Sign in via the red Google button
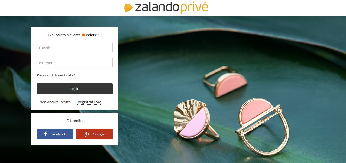This screenshot has height=163, width=346. click(x=94, y=134)
